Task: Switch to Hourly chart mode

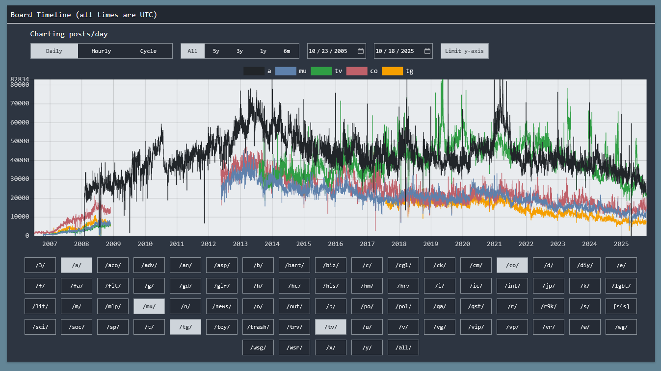Action: pos(101,51)
